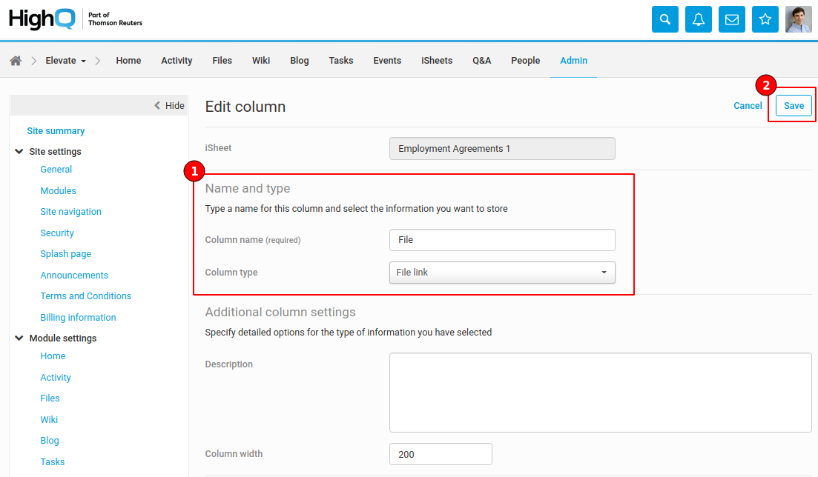This screenshot has height=477, width=818.
Task: Focus the Column width field
Action: (x=441, y=454)
